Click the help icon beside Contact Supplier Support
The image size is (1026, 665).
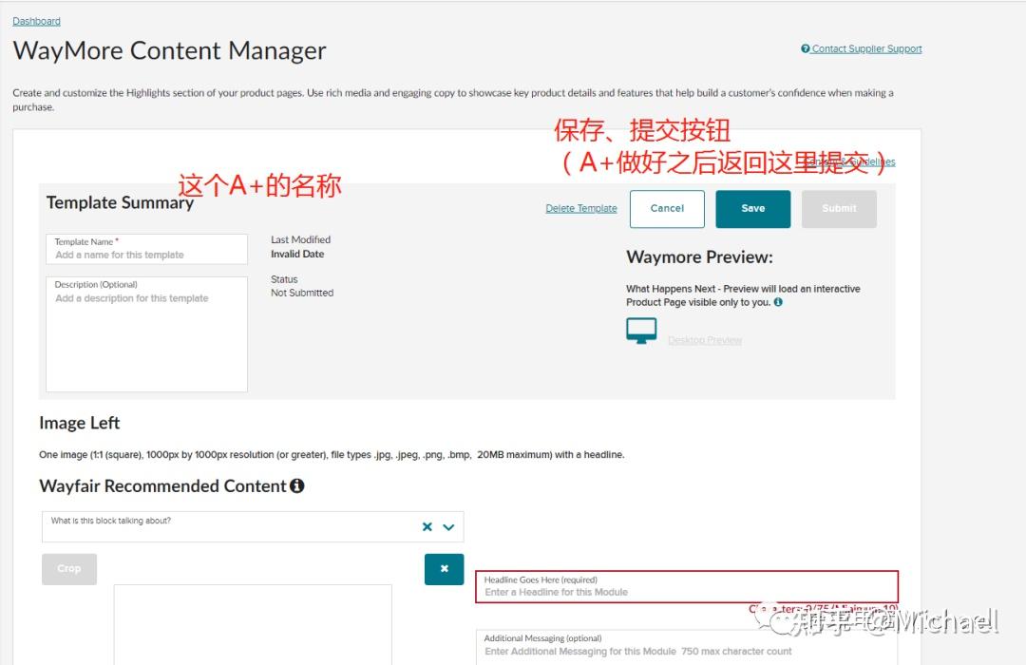806,48
